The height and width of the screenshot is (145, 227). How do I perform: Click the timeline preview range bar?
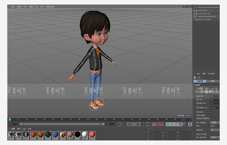tap(62, 124)
